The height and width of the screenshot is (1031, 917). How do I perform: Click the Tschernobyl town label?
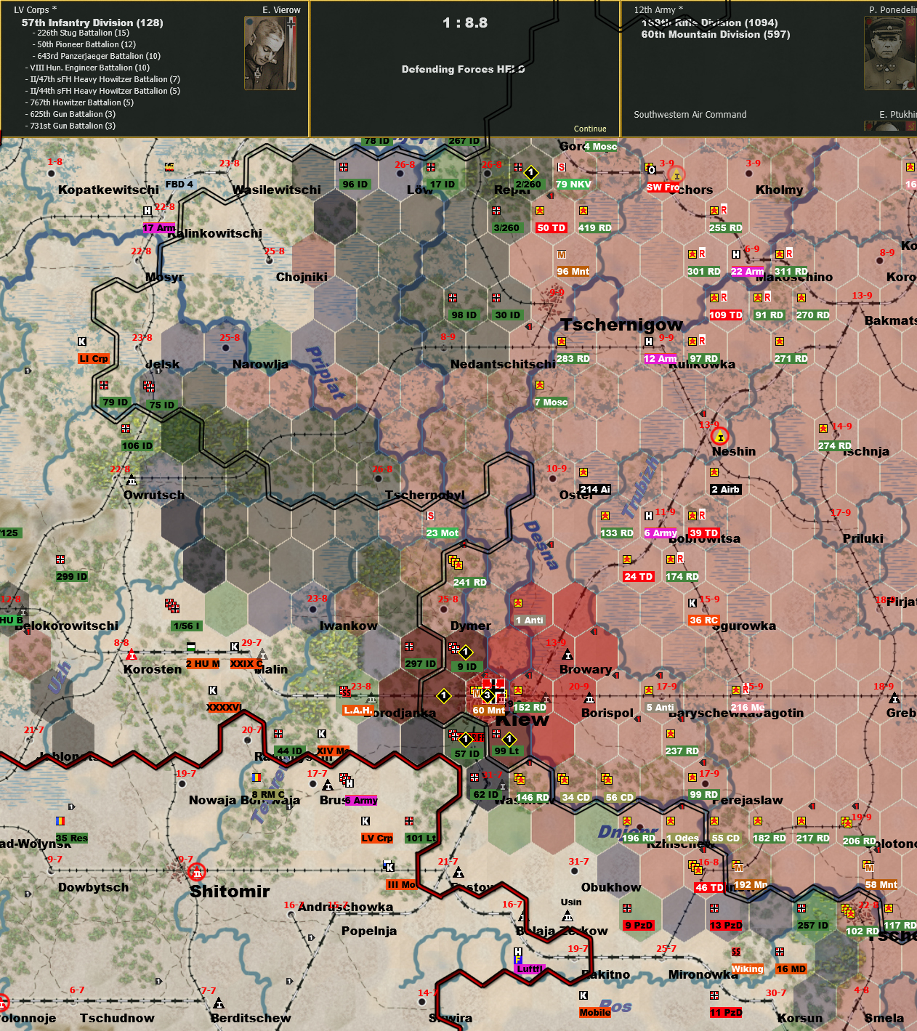pos(425,495)
